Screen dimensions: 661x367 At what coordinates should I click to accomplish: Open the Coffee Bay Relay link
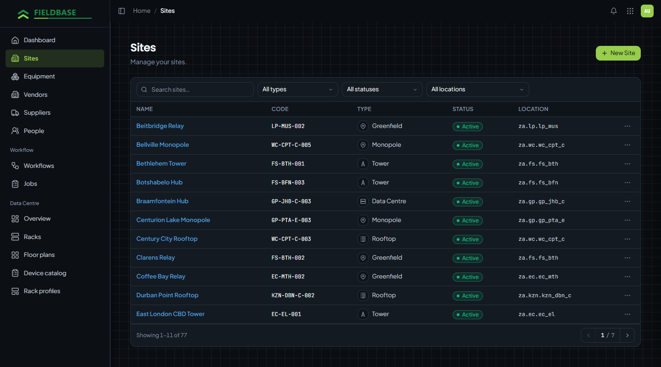coord(161,277)
